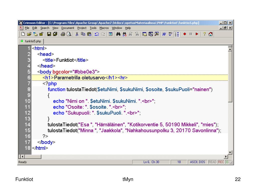Paste clipboard using the Paste icon
256x192 pixels.
point(89,34)
